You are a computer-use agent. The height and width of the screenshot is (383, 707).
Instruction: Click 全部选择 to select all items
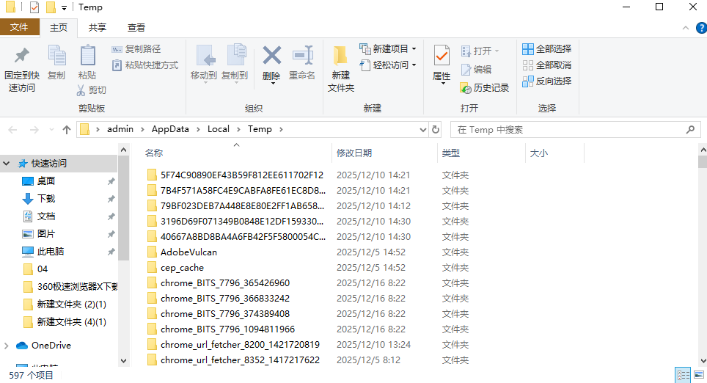coord(546,49)
